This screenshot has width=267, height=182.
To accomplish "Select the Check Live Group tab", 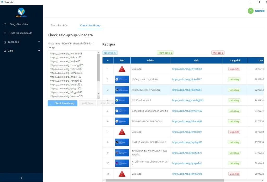I will click(90, 26).
